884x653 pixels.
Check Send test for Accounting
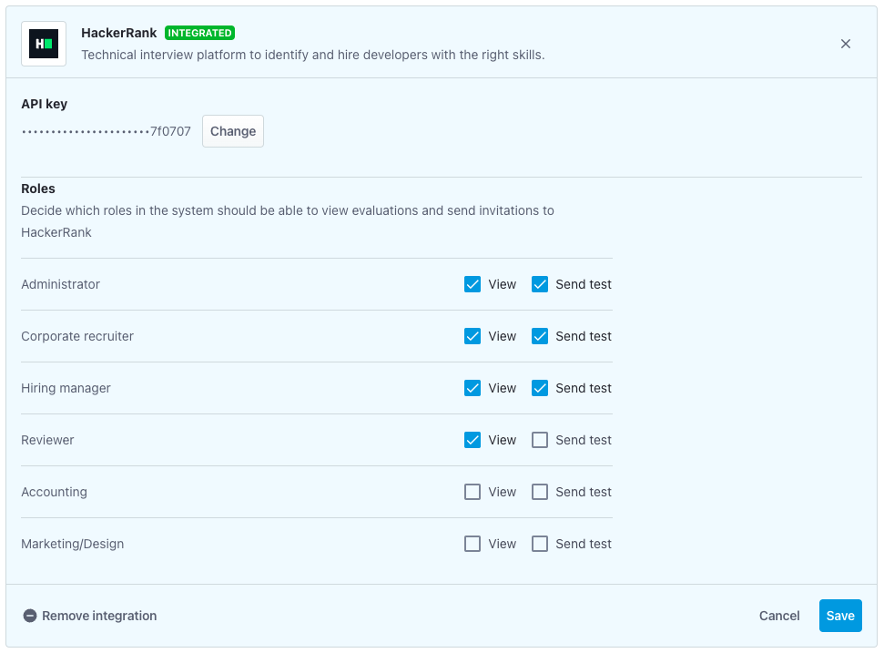[x=540, y=492]
